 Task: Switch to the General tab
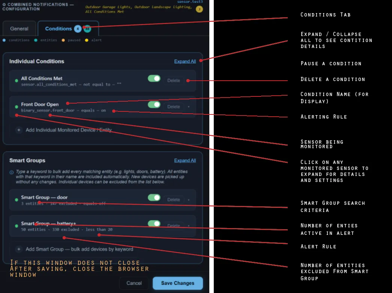(19, 29)
